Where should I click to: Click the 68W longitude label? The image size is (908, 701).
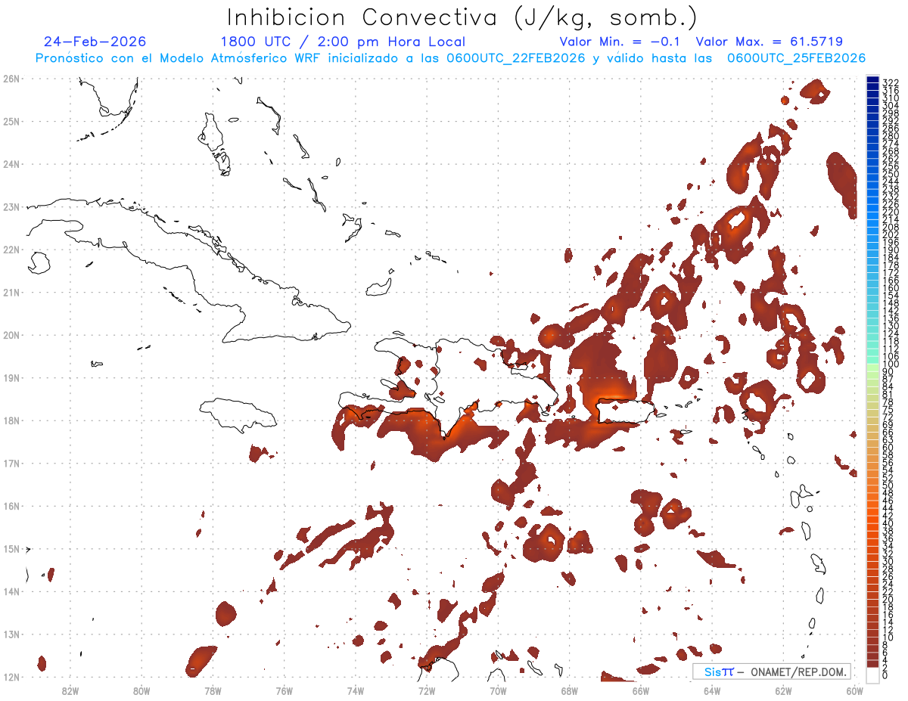569,690
